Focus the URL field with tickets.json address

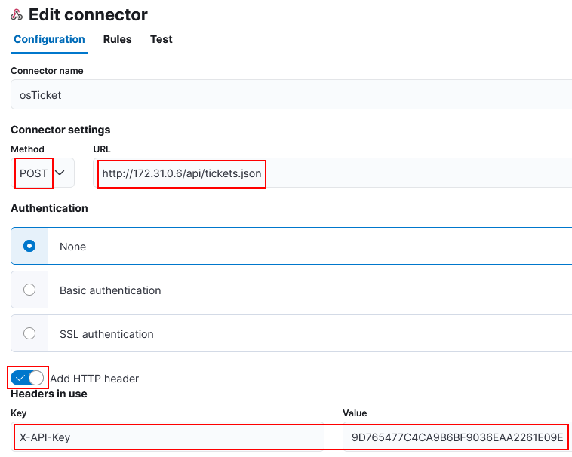332,173
